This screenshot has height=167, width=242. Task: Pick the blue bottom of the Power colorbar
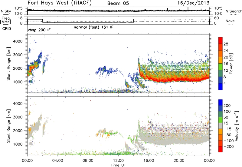click(x=221, y=87)
